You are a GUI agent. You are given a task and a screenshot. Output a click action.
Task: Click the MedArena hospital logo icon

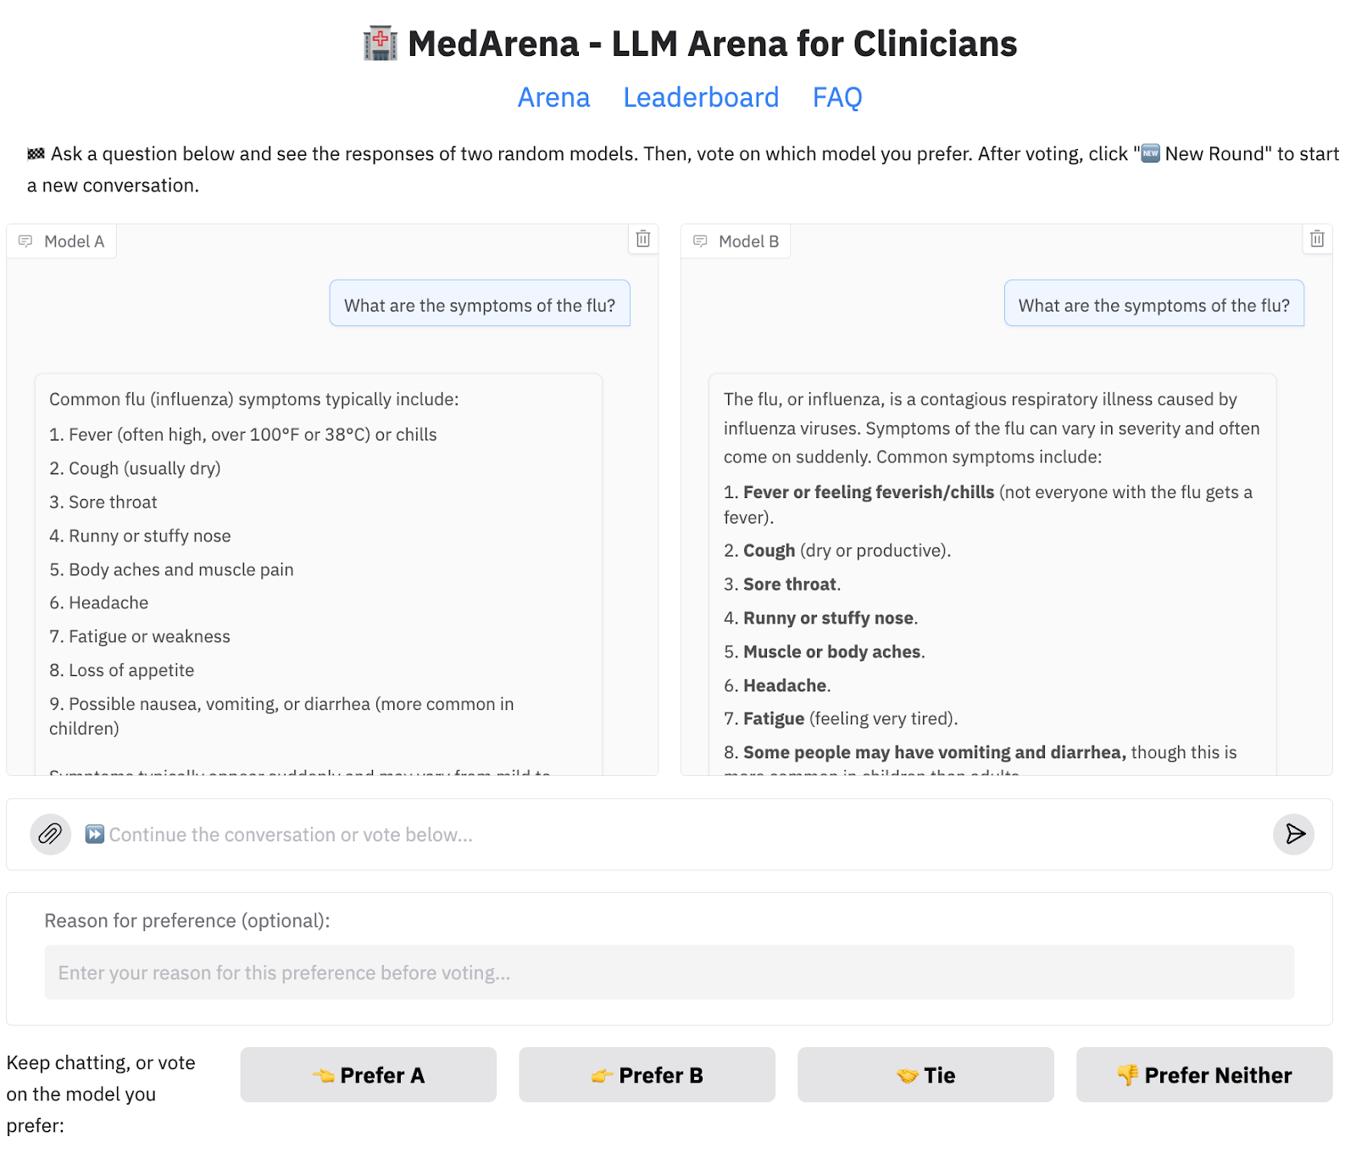pyautogui.click(x=381, y=44)
